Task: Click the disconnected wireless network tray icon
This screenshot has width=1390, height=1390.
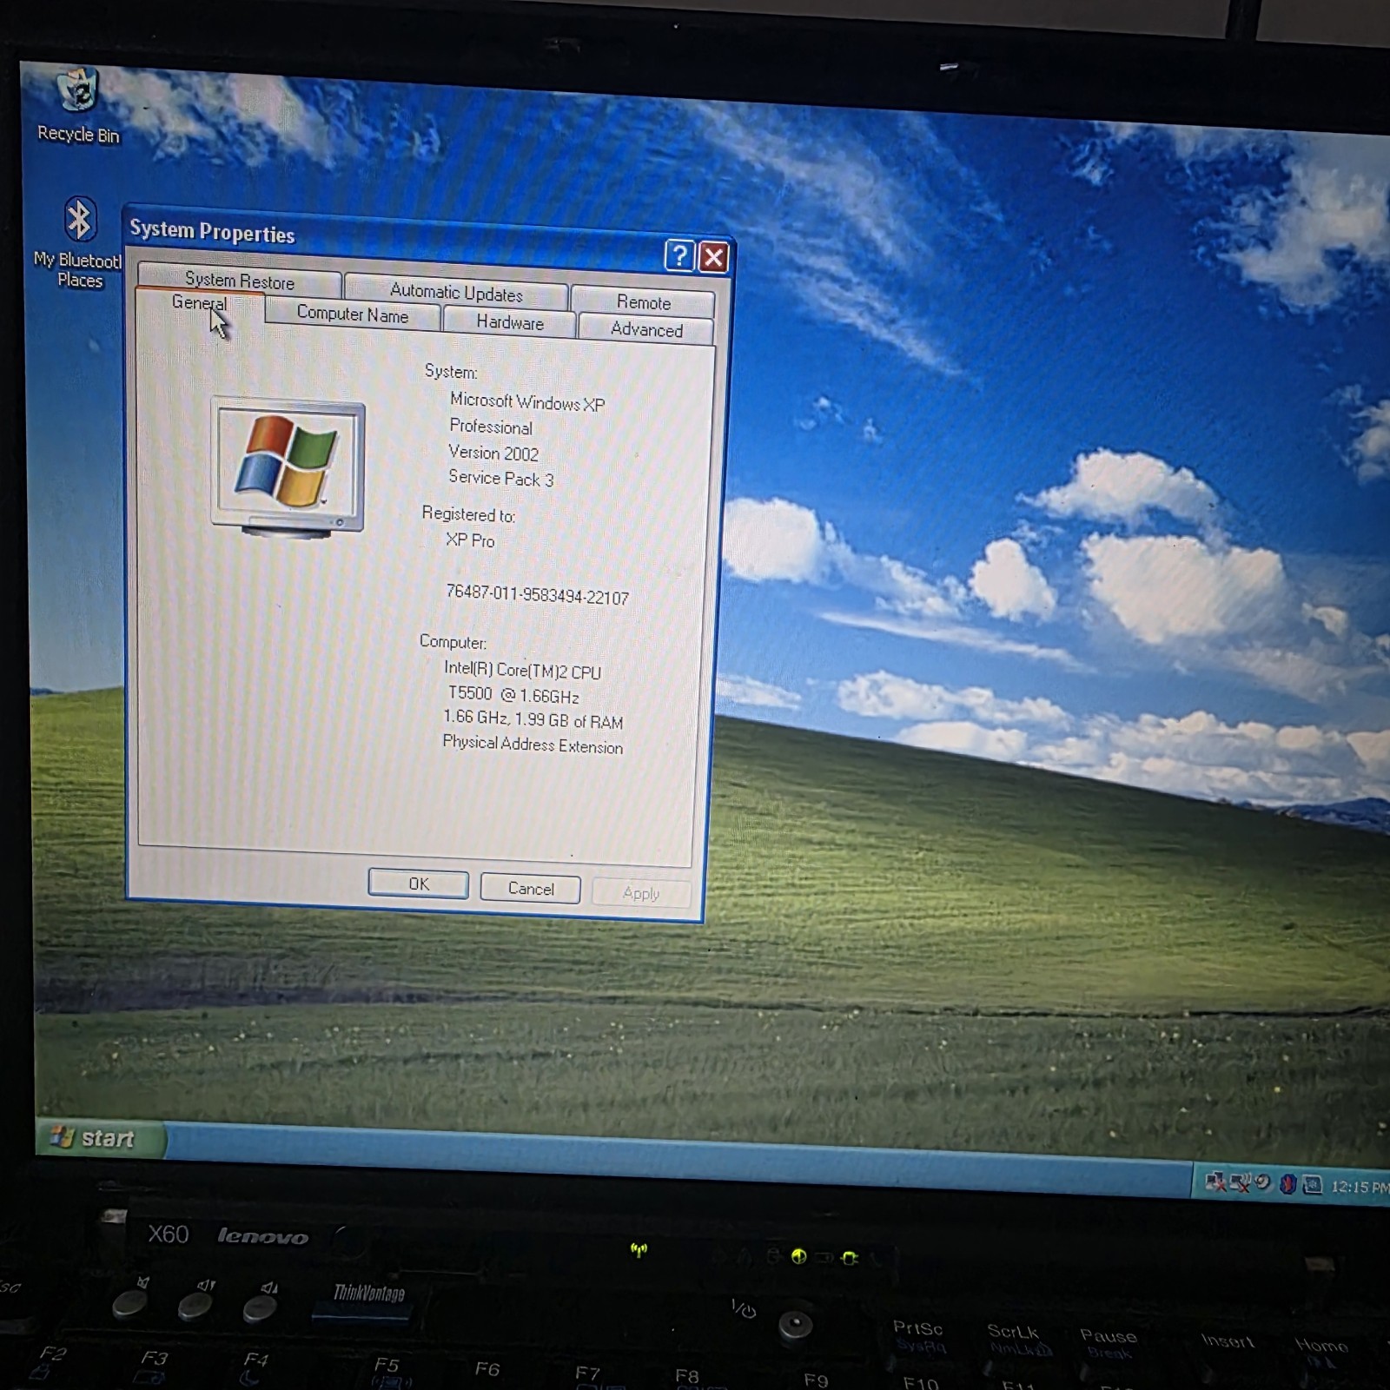Action: 1240,1182
